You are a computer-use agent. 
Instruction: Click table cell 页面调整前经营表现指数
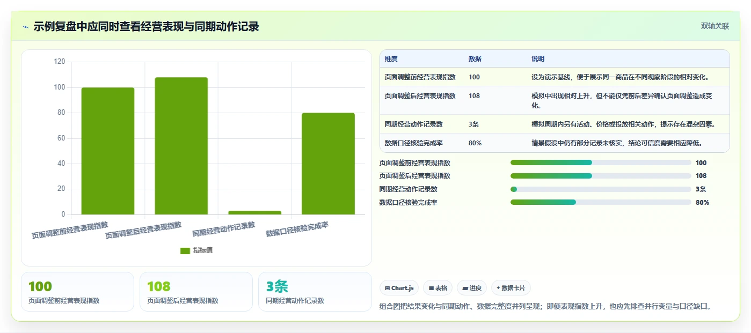click(x=420, y=77)
